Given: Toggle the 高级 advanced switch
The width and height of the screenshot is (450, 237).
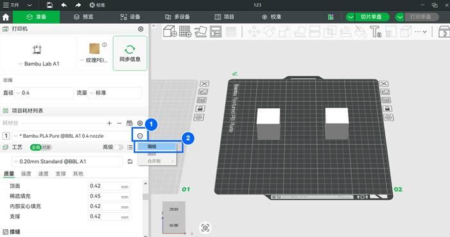Looking at the screenshot, I should point(119,147).
